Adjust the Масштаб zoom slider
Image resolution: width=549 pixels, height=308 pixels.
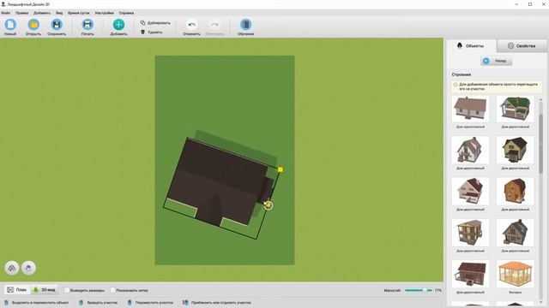click(x=419, y=290)
